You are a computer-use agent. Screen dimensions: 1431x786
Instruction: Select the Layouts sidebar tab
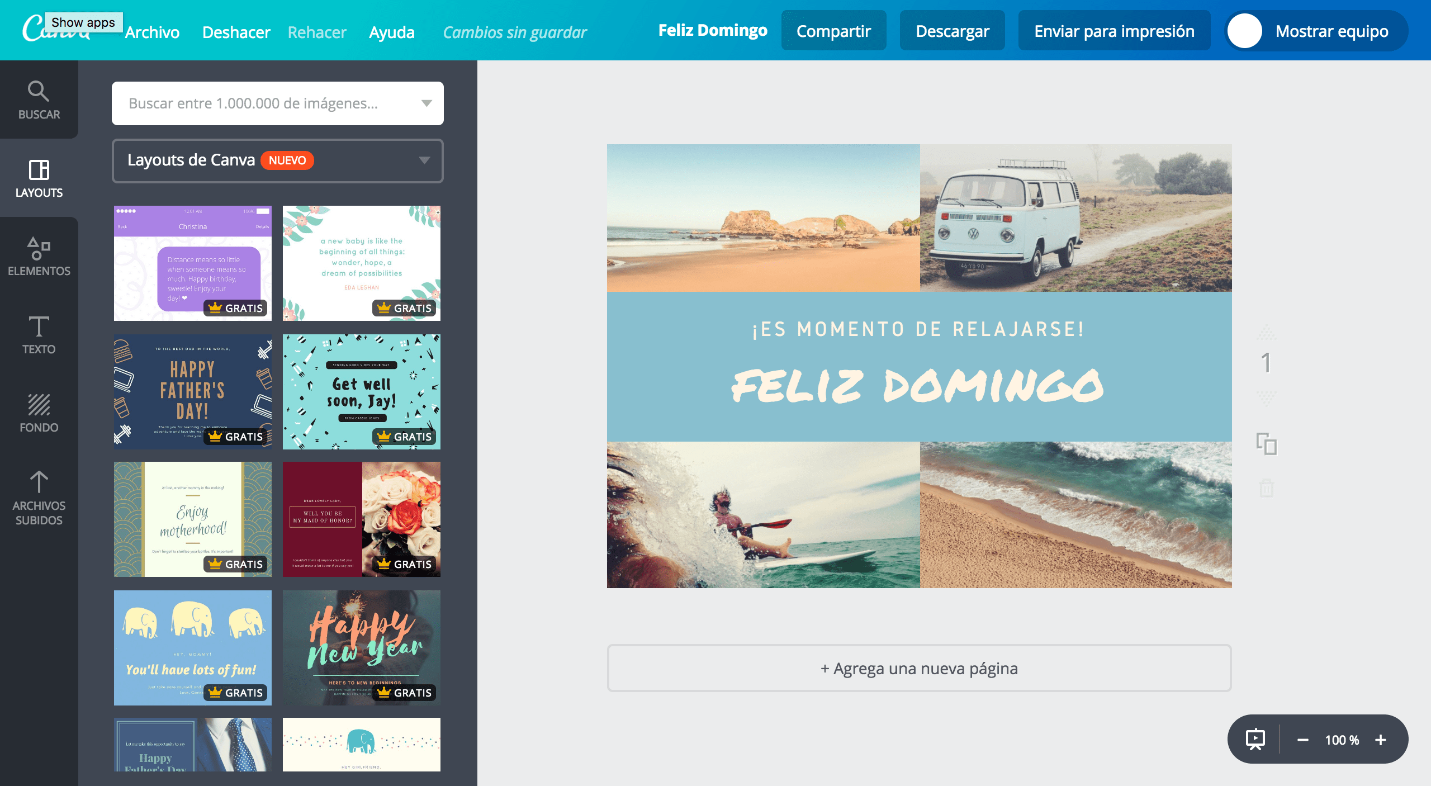[x=39, y=178]
